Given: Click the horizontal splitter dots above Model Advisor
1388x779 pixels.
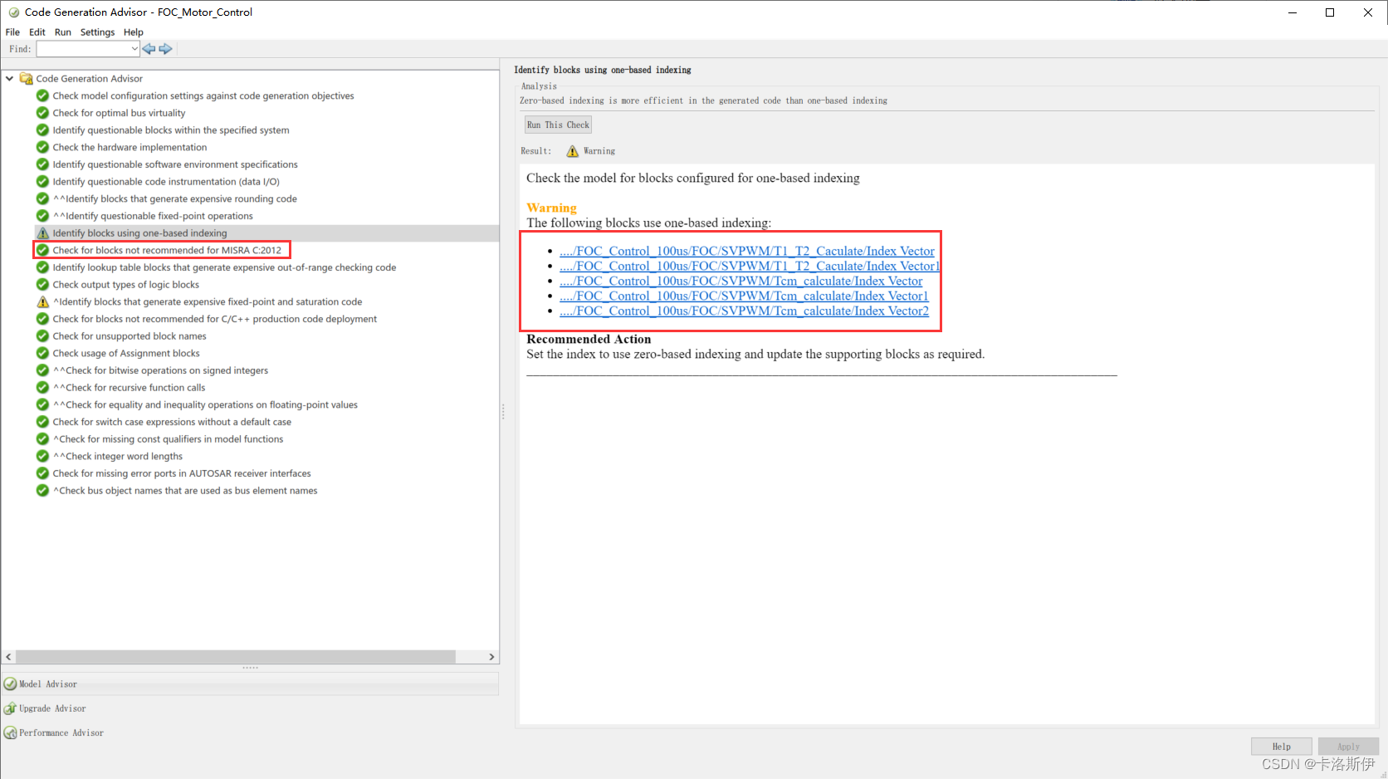Looking at the screenshot, I should point(250,668).
